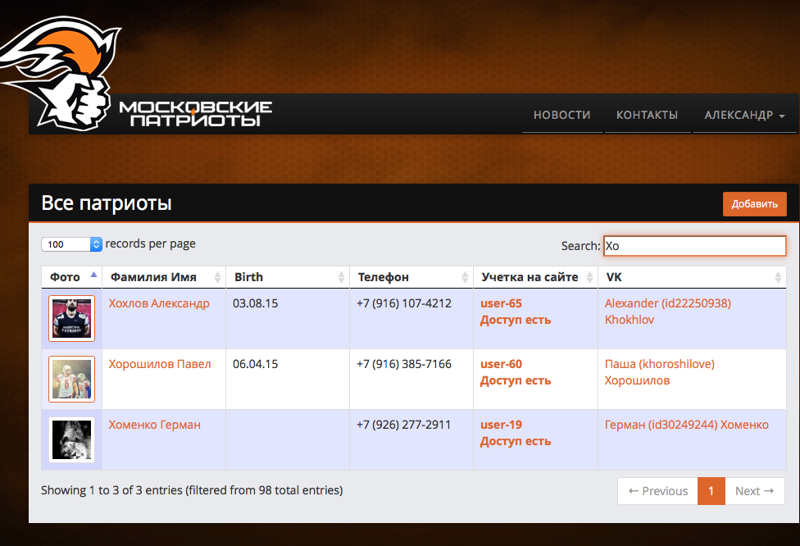The image size is (800, 546).
Task: Select pagination page 1
Action: click(711, 491)
